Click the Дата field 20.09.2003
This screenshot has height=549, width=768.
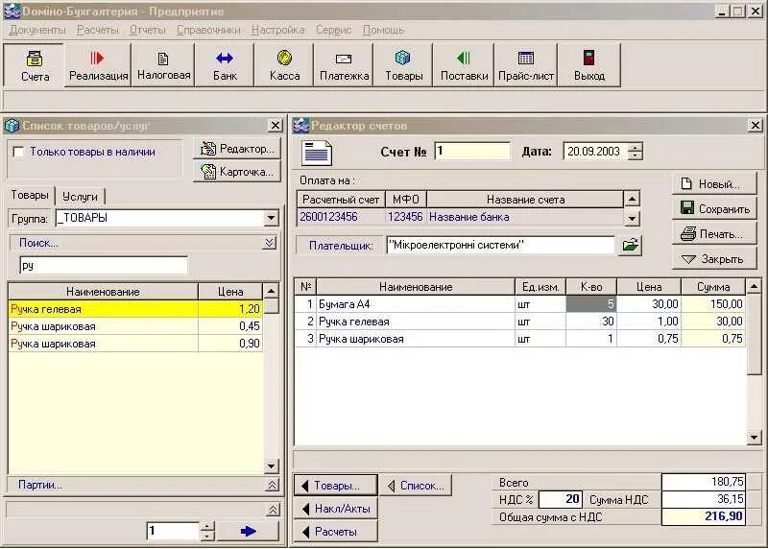click(595, 152)
